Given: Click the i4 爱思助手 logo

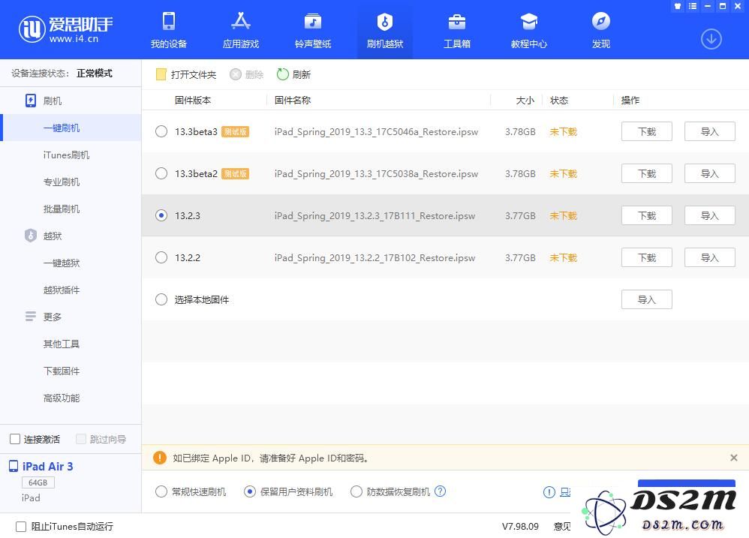Looking at the screenshot, I should click(65, 29).
